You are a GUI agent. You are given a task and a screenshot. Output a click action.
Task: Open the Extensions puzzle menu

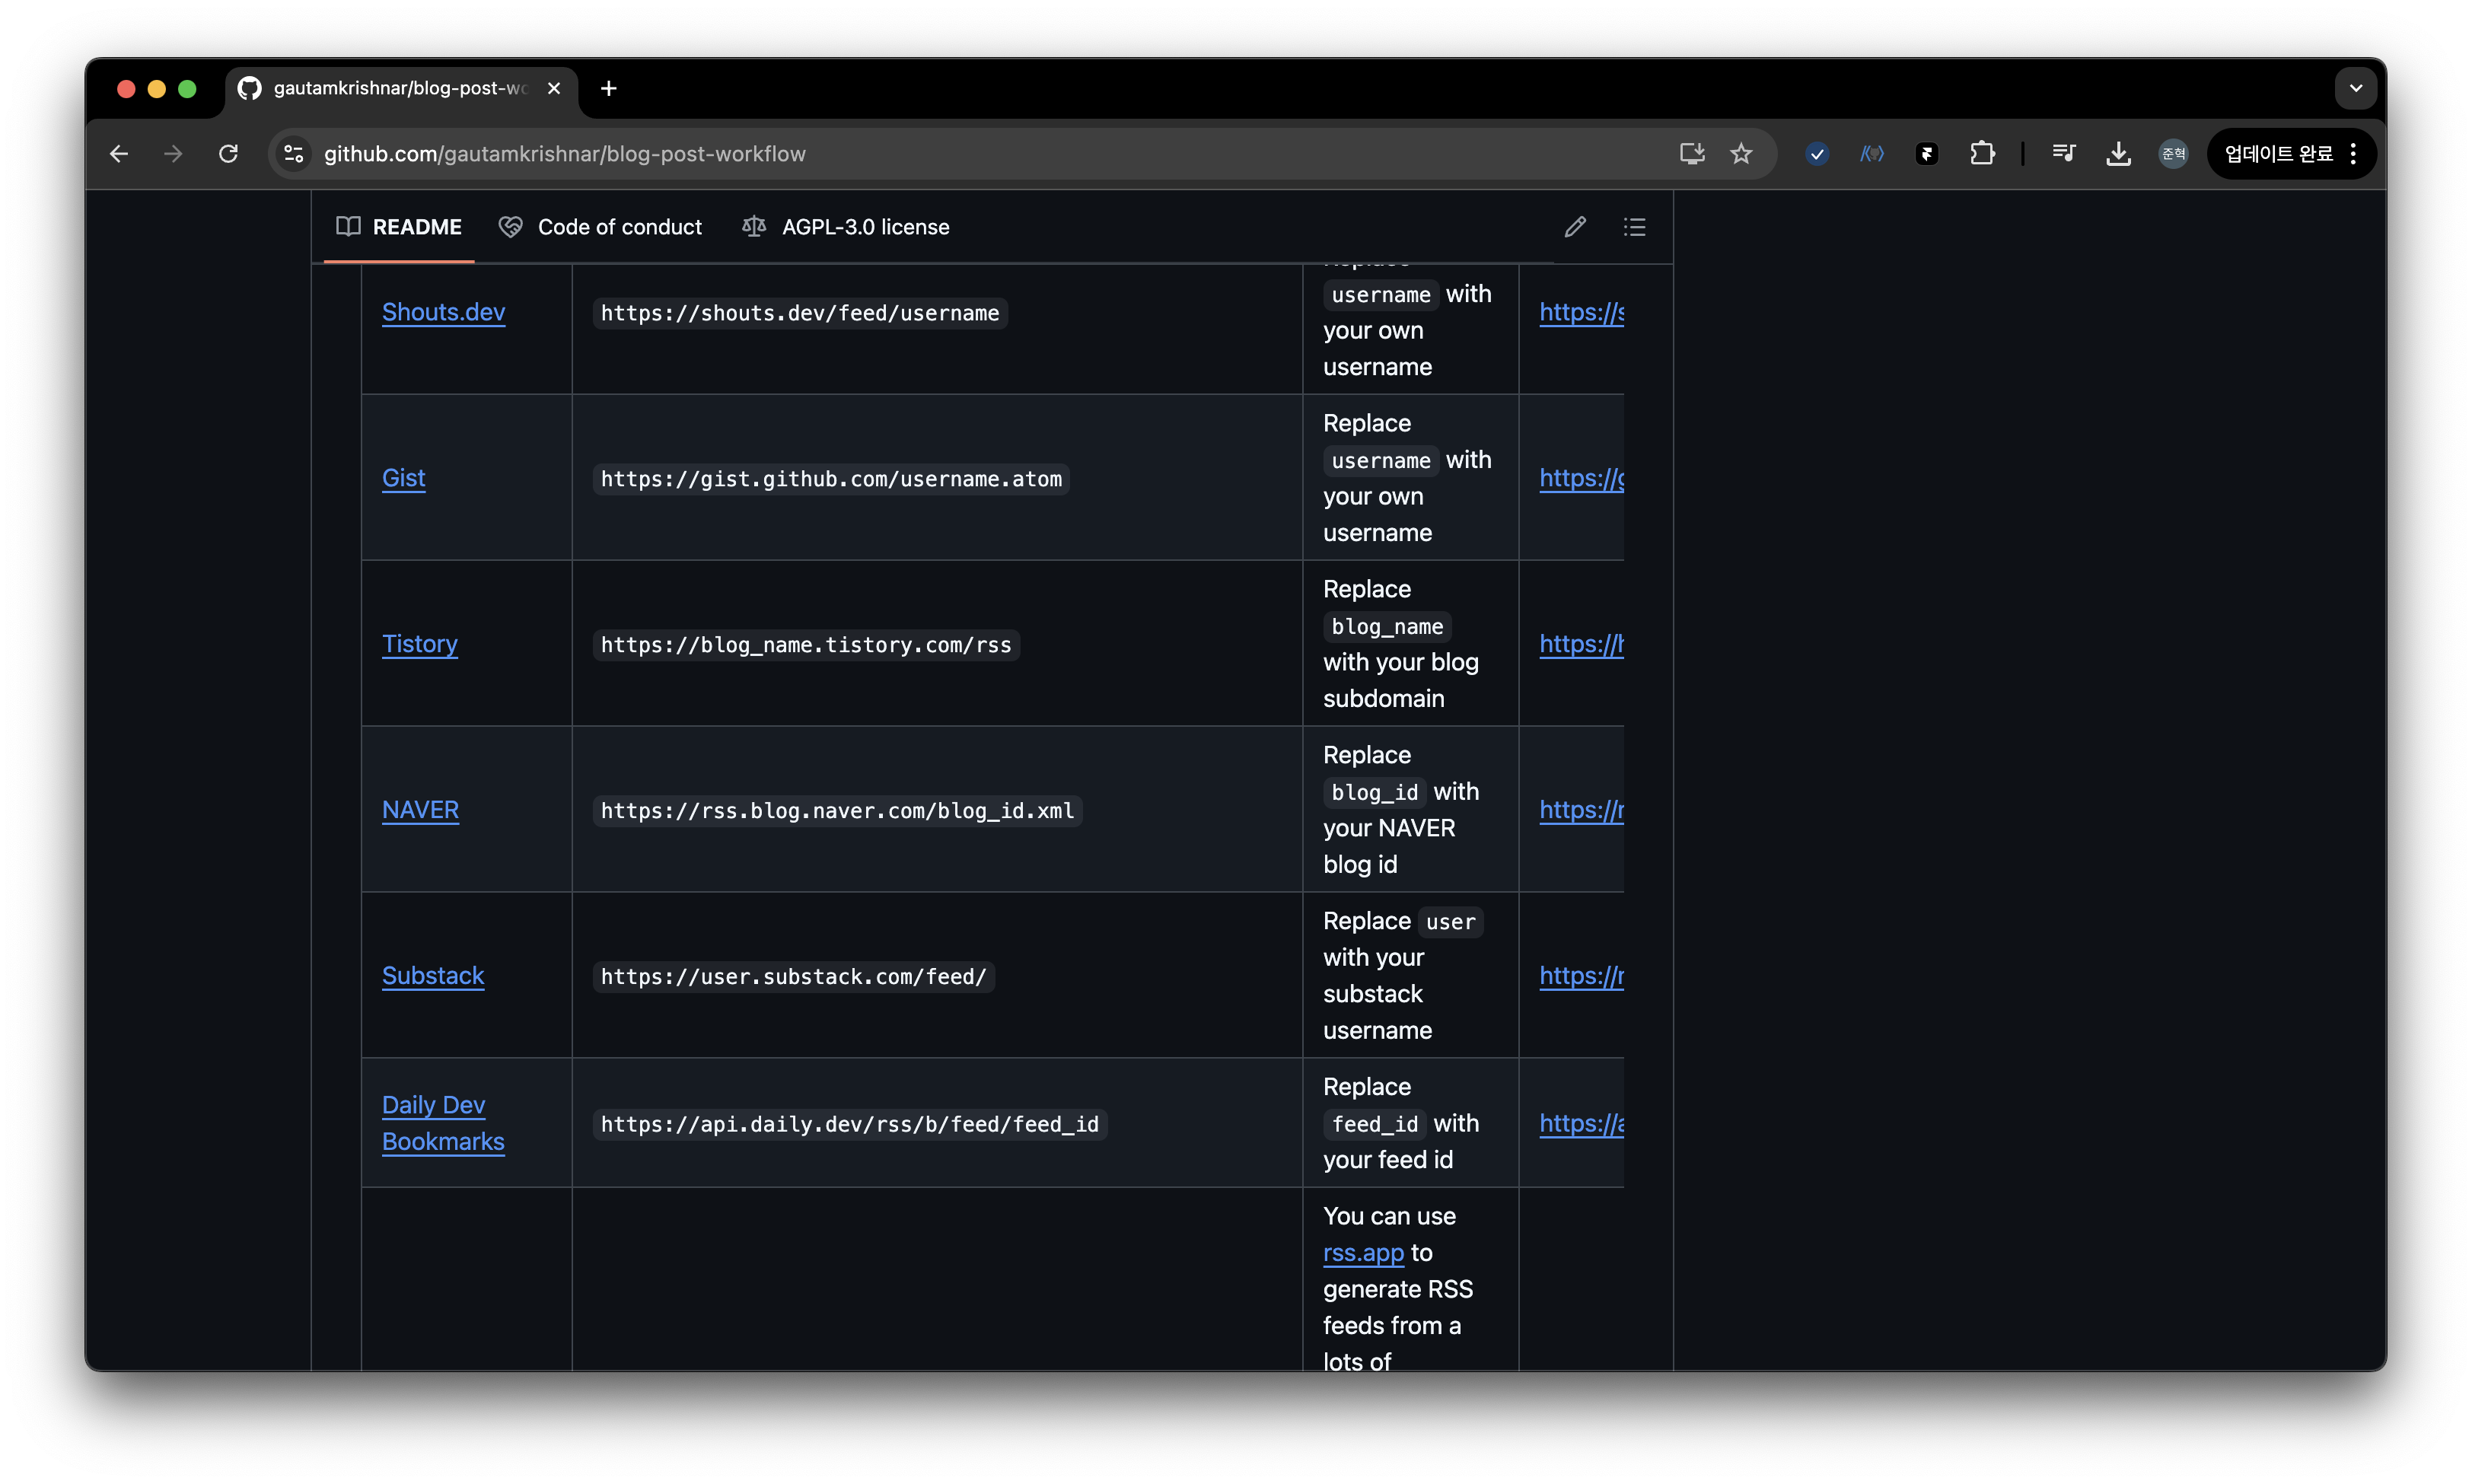coord(1982,153)
